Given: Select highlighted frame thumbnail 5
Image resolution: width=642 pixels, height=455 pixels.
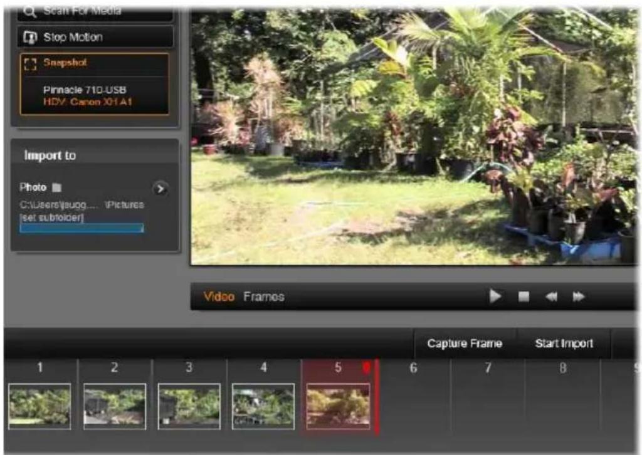Looking at the screenshot, I should click(338, 406).
